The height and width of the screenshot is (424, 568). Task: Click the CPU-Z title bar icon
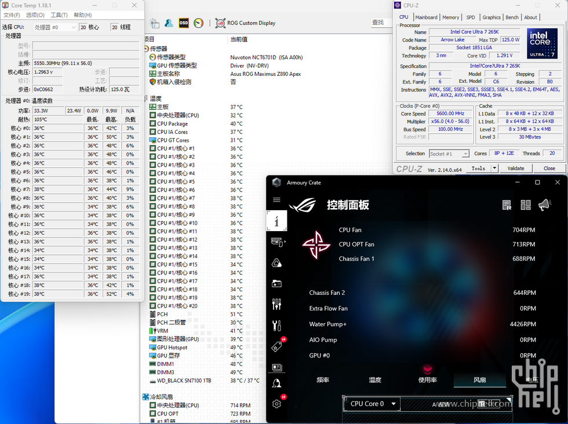pyautogui.click(x=398, y=5)
